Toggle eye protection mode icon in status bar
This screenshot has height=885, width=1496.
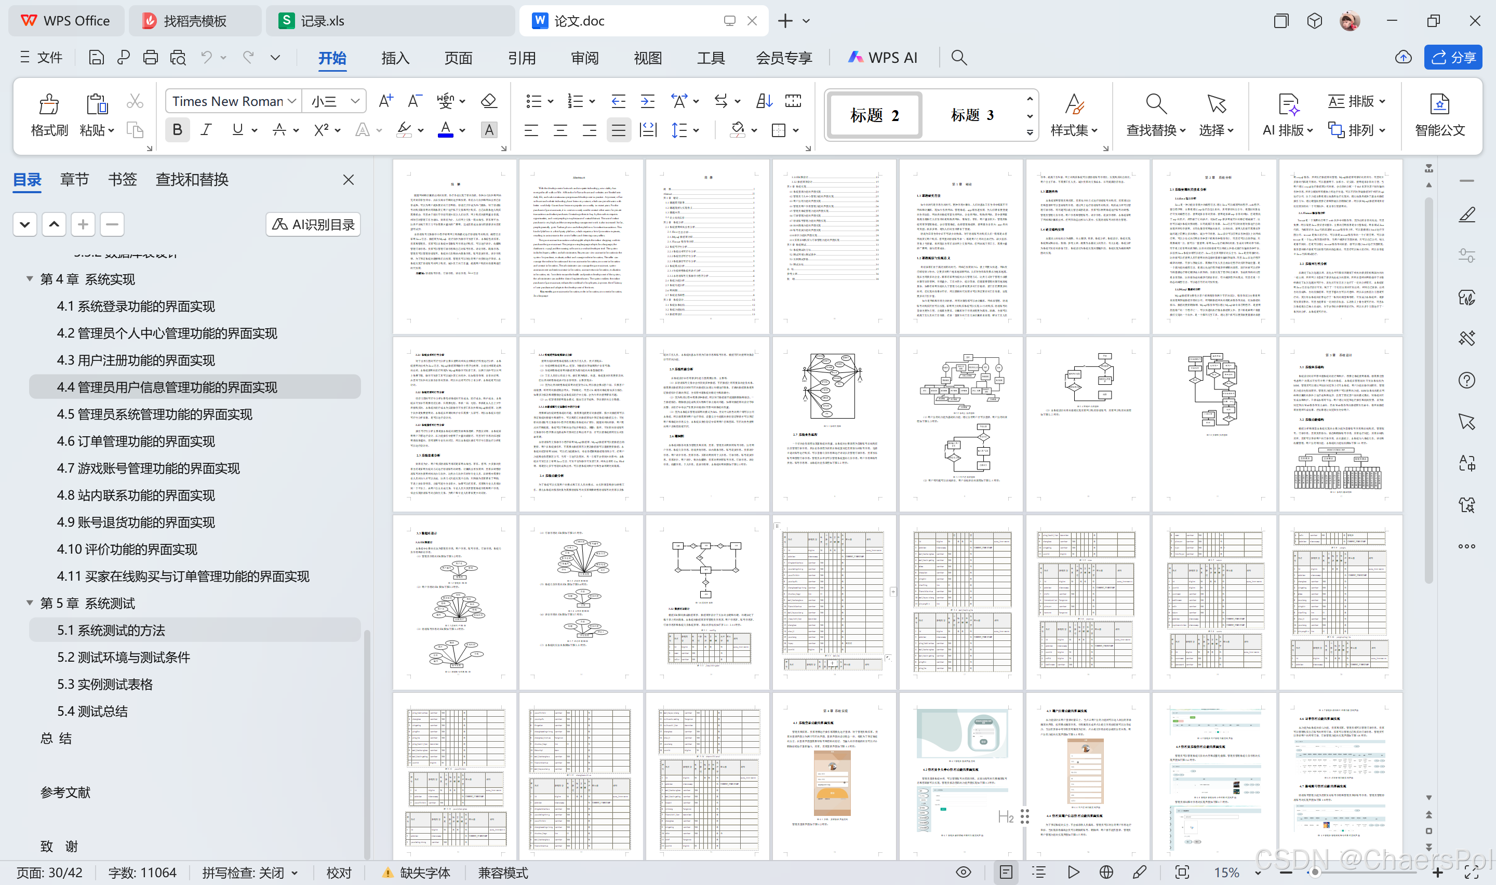pos(963,873)
